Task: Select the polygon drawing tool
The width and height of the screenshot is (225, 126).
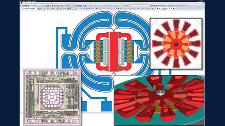Action: coord(53,9)
